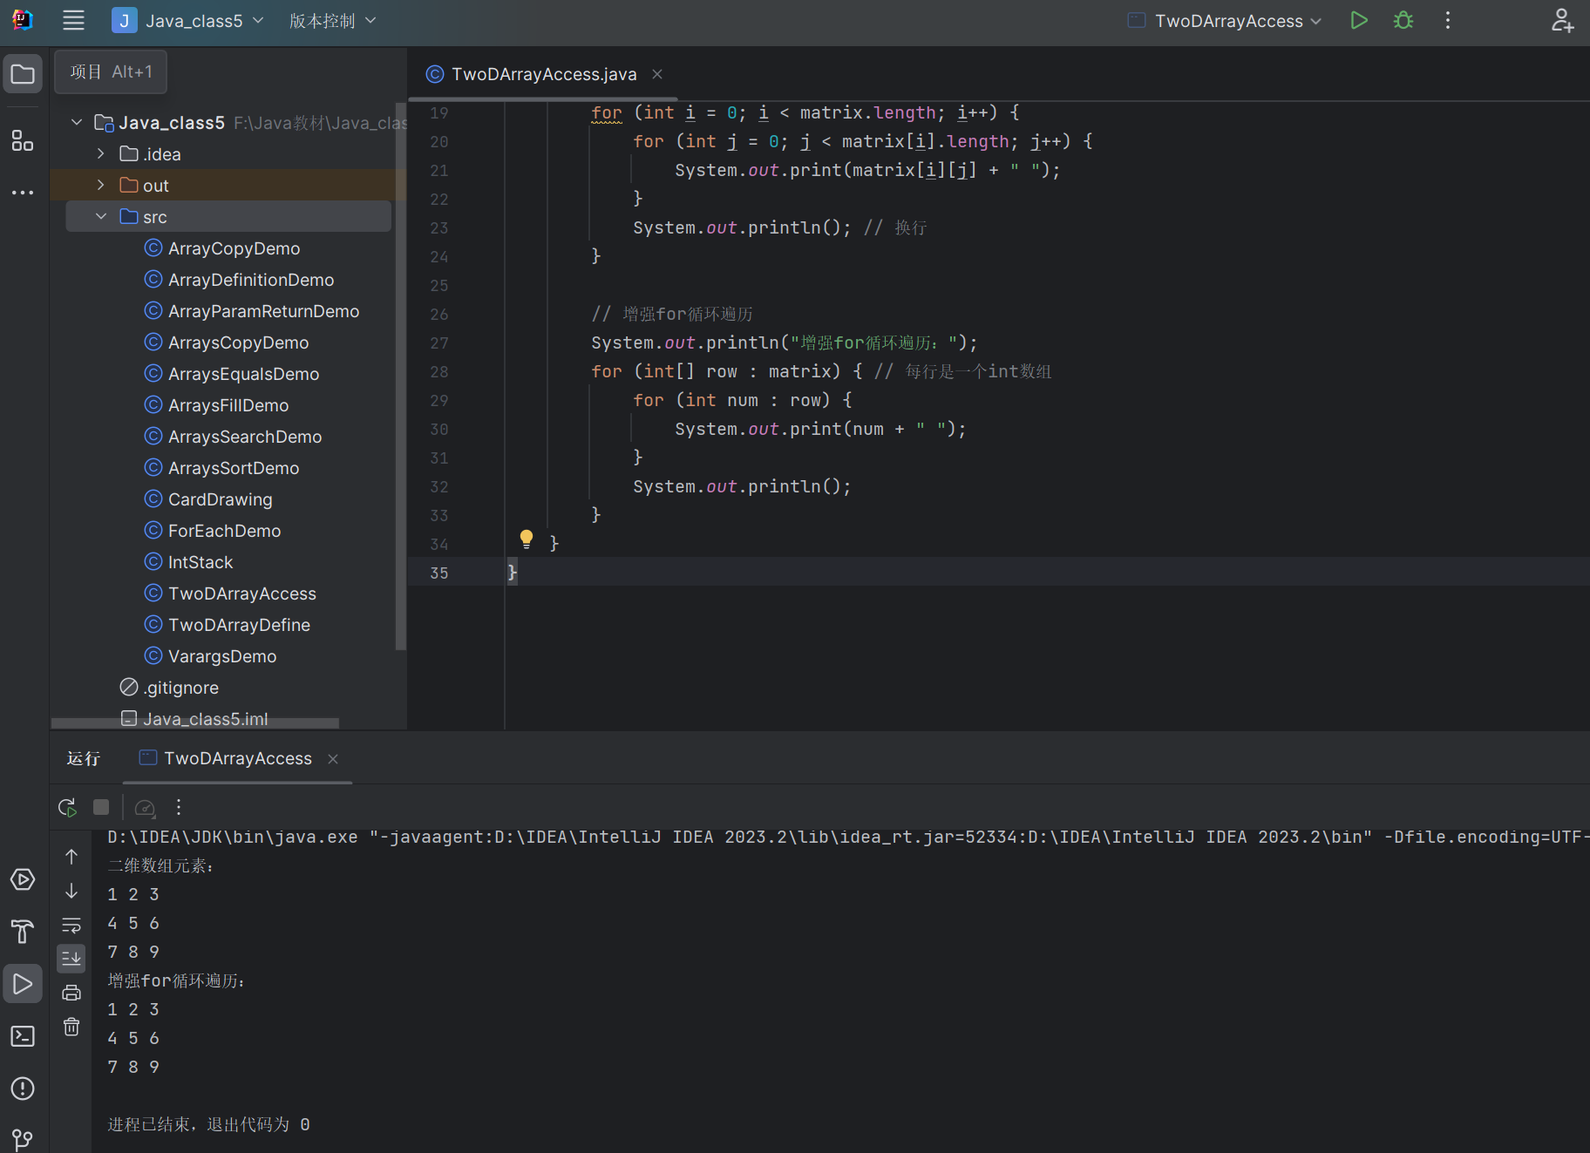Screen dimensions: 1590x1153
Task: Collapse the src folder
Action: (101, 217)
